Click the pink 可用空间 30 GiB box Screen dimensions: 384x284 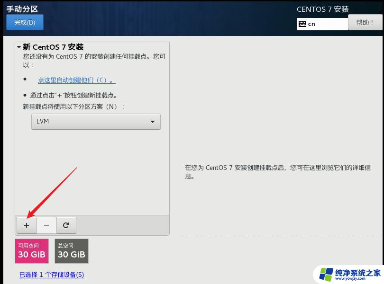32,251
